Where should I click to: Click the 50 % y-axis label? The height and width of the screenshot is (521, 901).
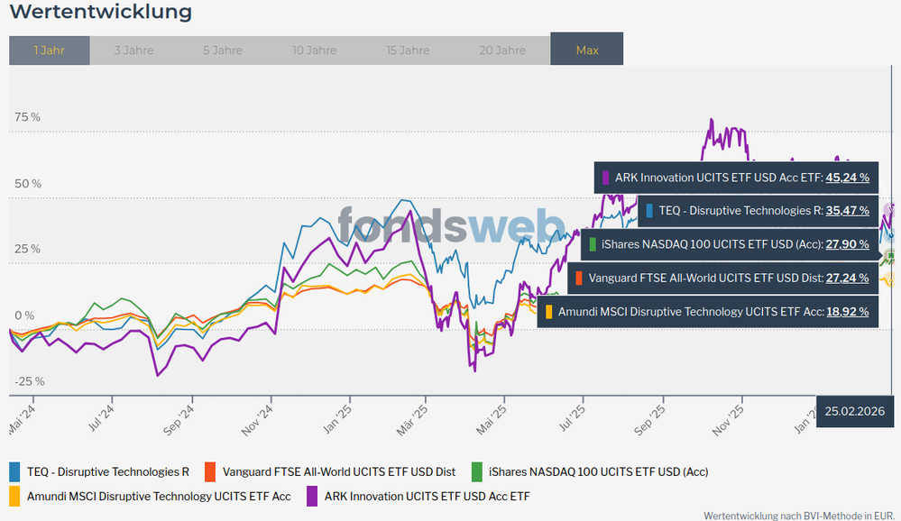coord(28,184)
